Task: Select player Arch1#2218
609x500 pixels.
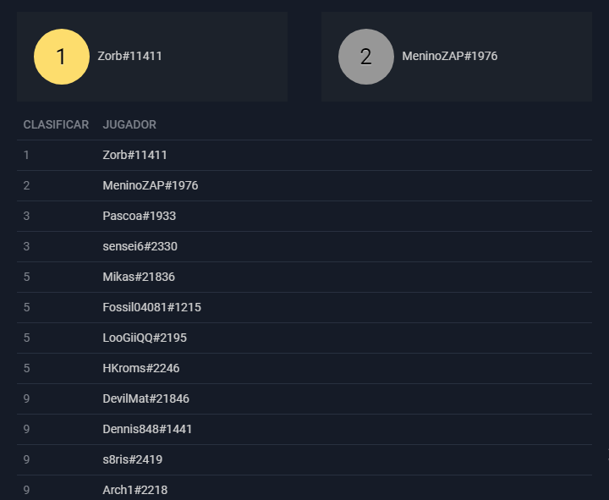Action: [134, 490]
